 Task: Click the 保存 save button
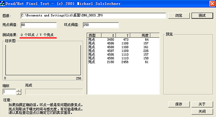tap(179, 104)
